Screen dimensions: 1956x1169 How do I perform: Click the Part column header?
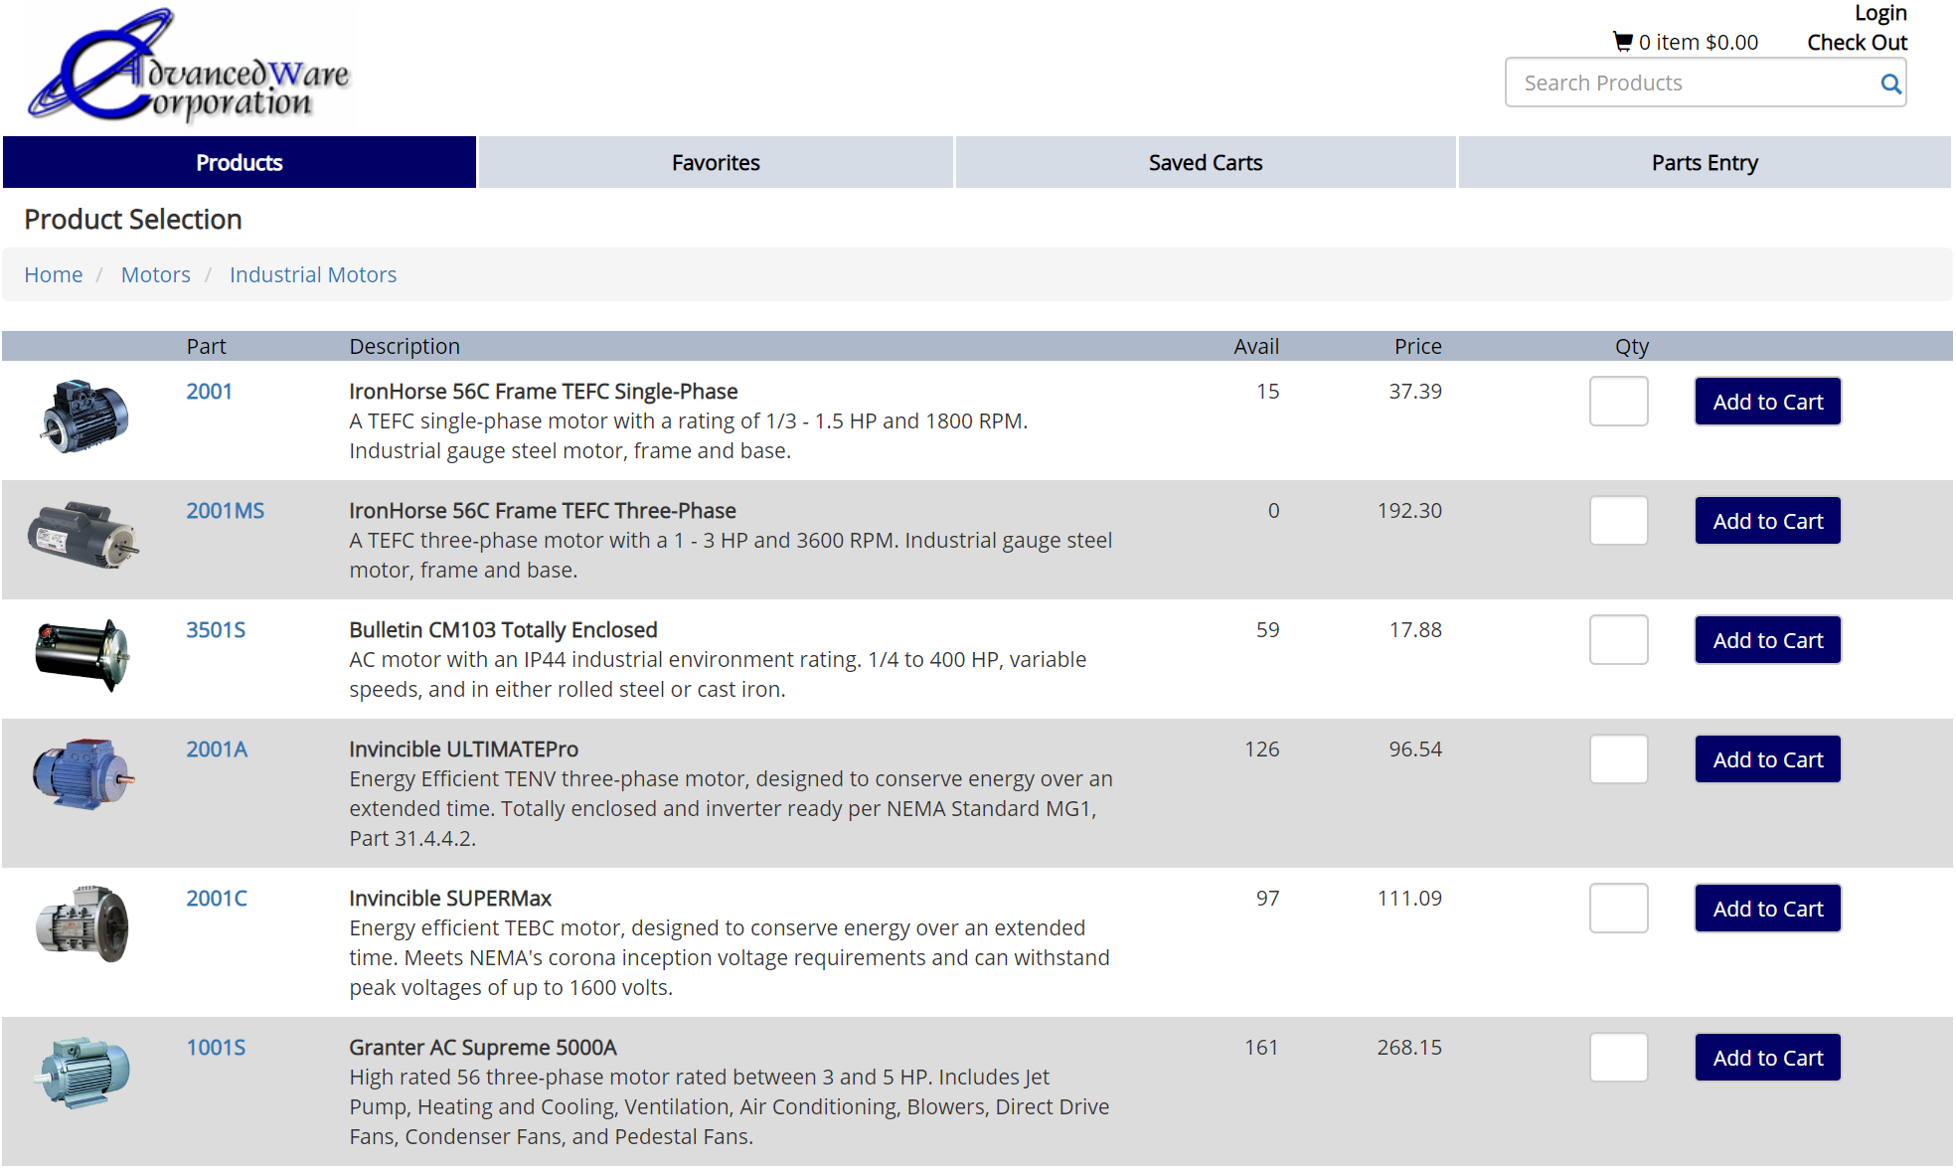point(206,347)
